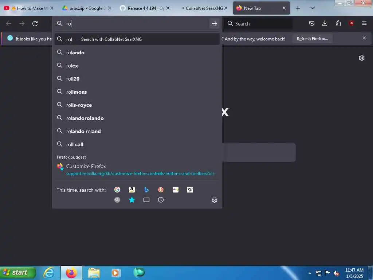373x280 pixels.
Task: Select 'rol — Search with CollabNet SearXNG'
Action: coord(137,39)
